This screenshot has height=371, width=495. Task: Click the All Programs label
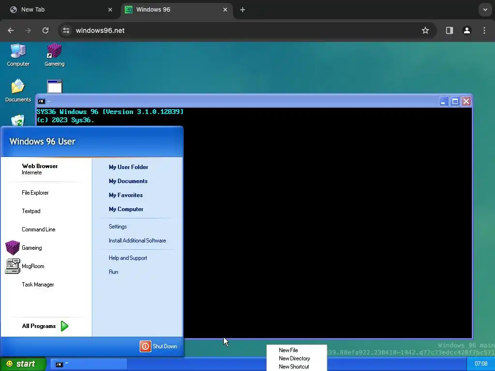click(x=39, y=326)
